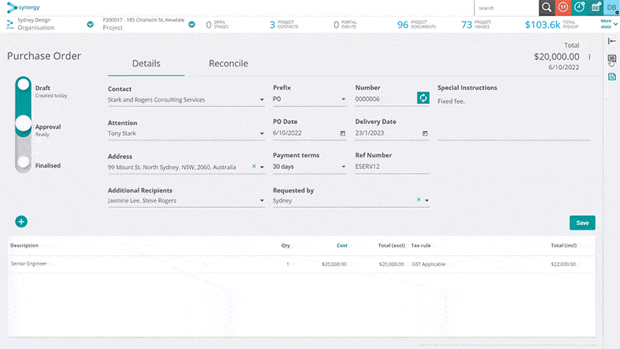Click the Ref Number input field
The image size is (620, 349).
[392, 167]
